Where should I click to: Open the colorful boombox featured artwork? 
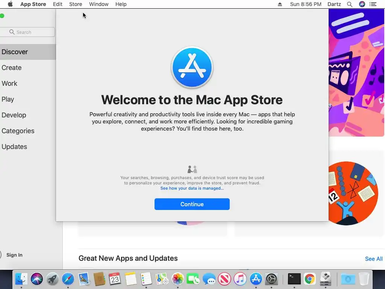[x=356, y=73]
